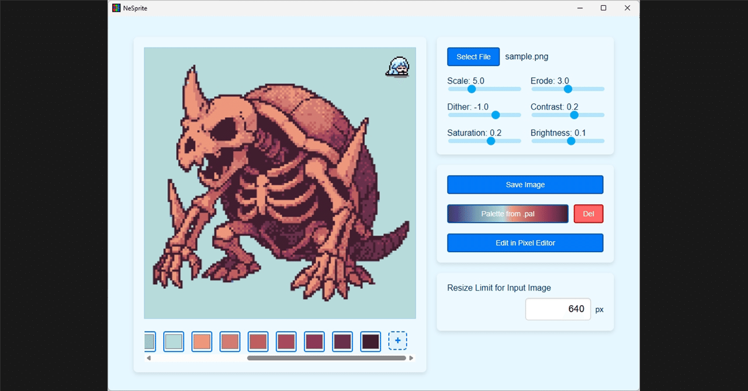Click the right arrow of the palette scrollbar
The height and width of the screenshot is (391, 748).
coord(412,358)
